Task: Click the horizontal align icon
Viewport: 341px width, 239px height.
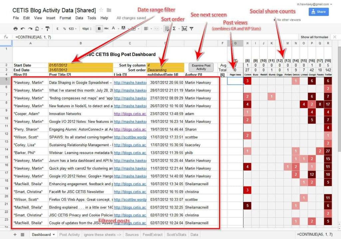Action: [x=146, y=29]
